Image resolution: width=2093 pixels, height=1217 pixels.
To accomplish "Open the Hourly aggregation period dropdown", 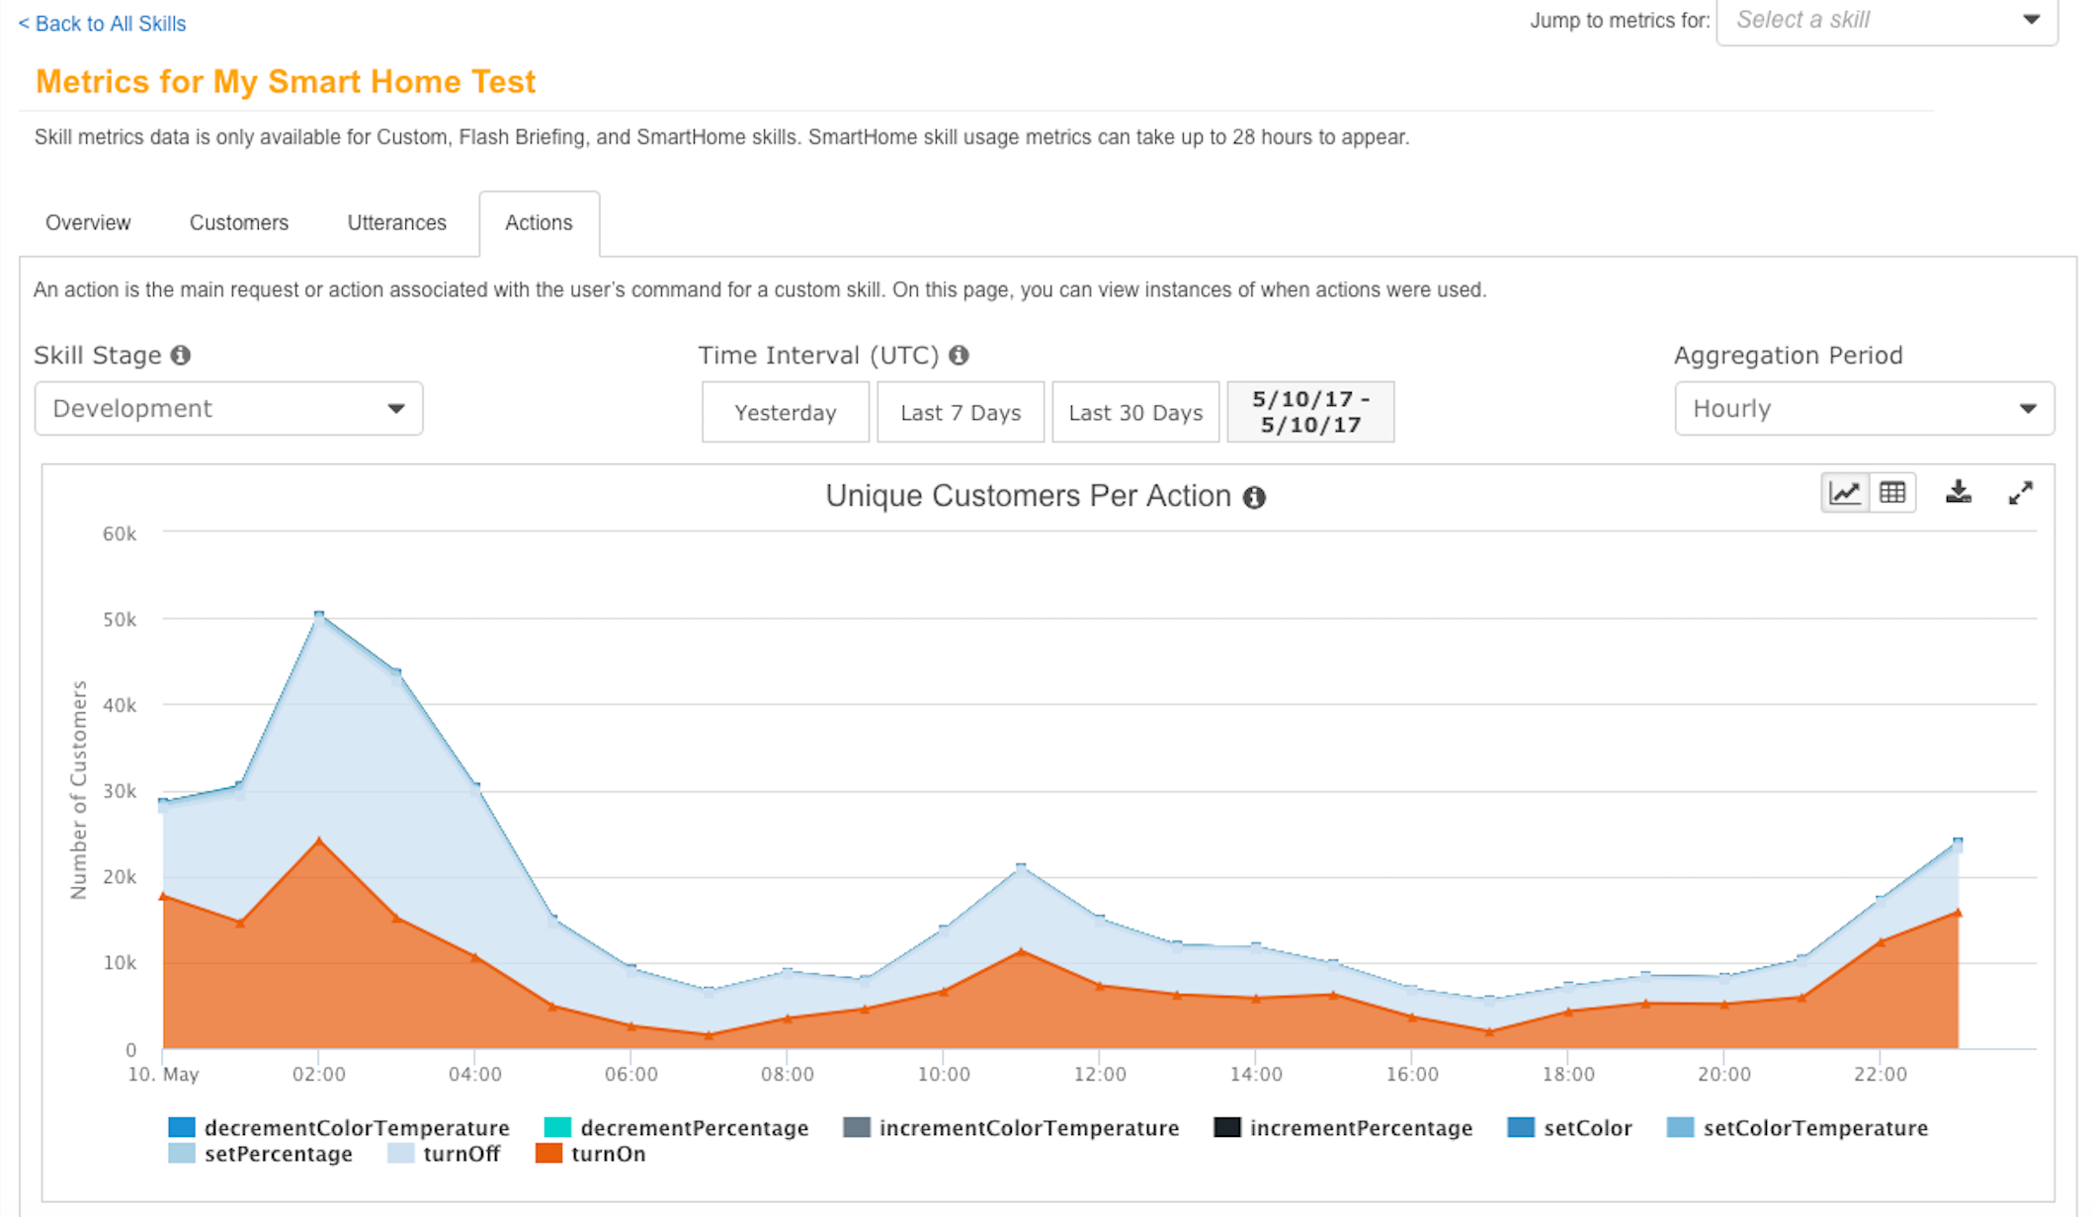I will point(1864,408).
